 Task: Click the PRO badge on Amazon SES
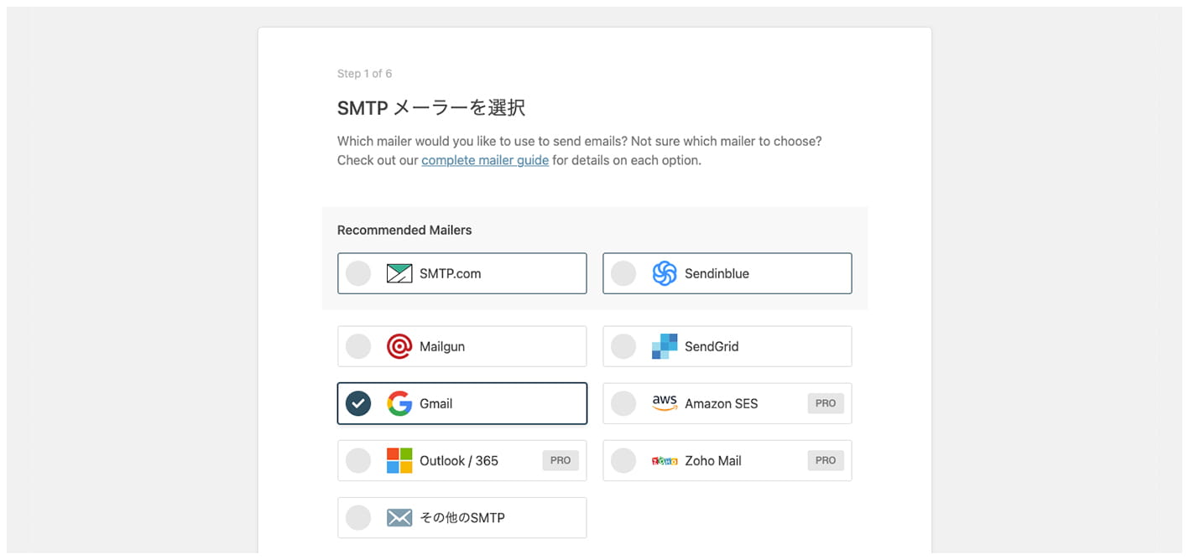point(826,403)
